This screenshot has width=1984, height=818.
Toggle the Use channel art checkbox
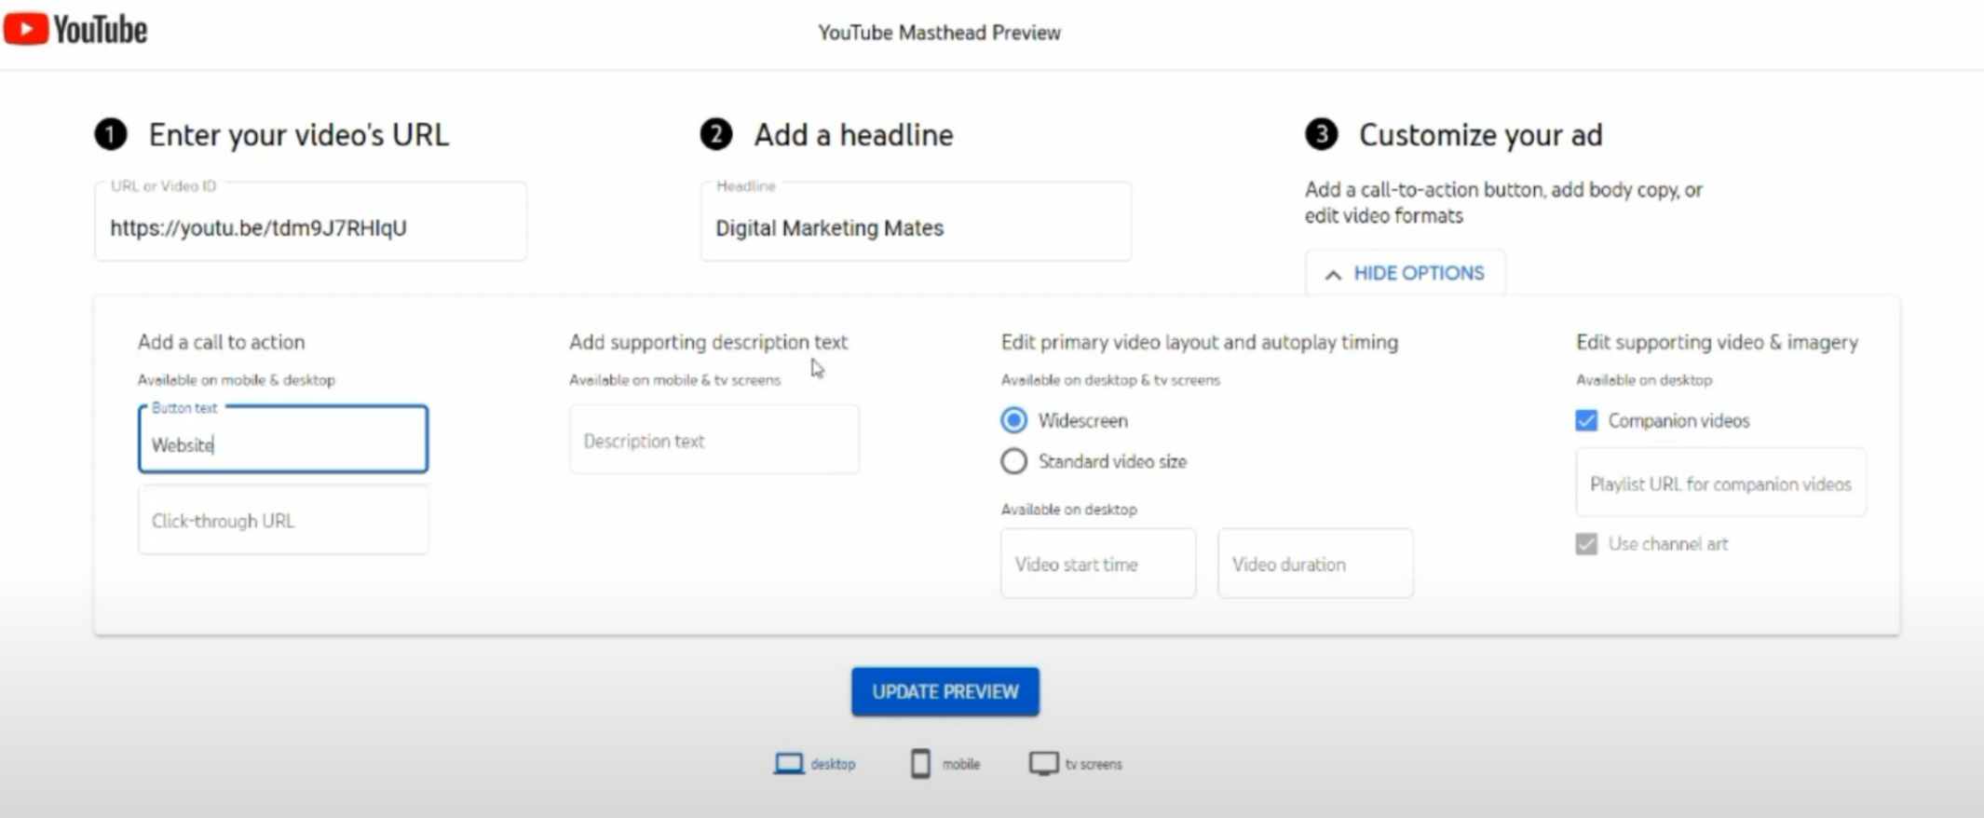1586,544
